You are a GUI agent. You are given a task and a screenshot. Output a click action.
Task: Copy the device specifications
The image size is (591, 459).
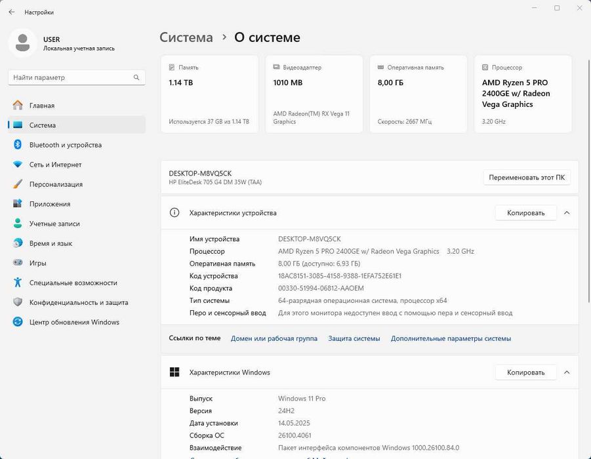pos(525,212)
